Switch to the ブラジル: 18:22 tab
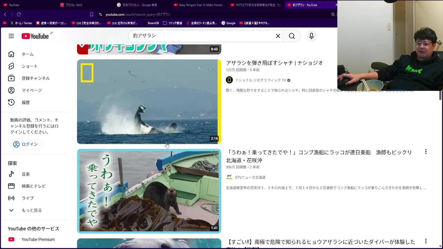The image size is (443, 249). click(x=85, y=5)
